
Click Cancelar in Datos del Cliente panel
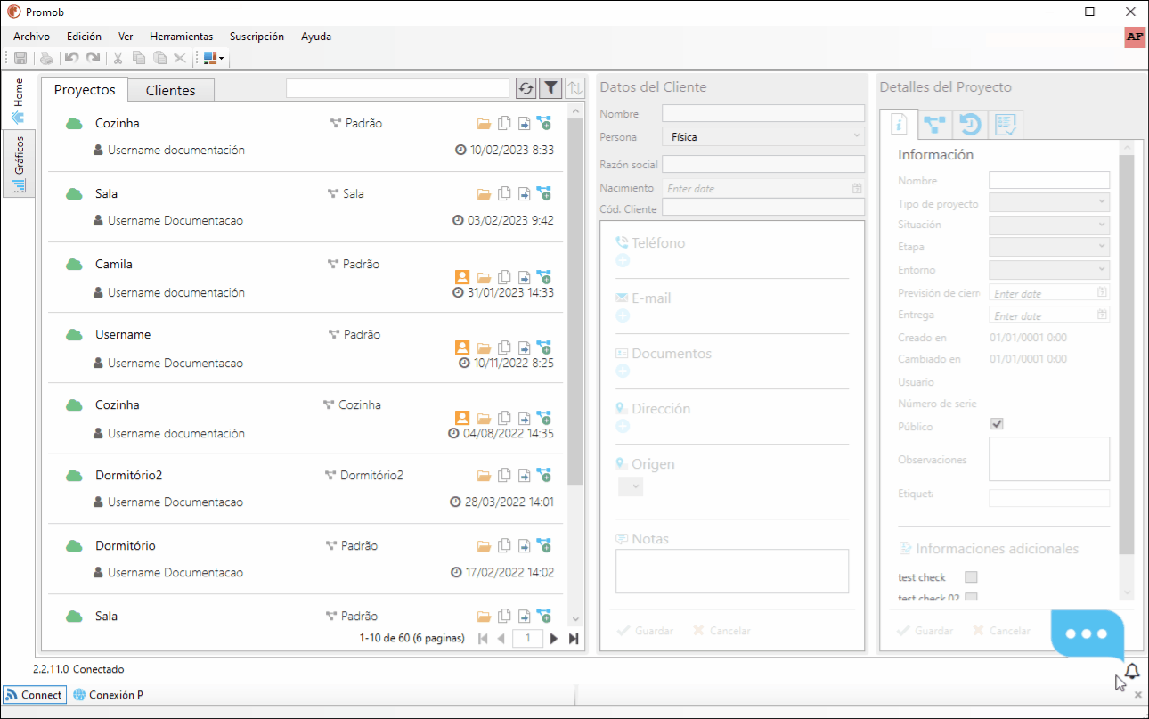tap(721, 630)
